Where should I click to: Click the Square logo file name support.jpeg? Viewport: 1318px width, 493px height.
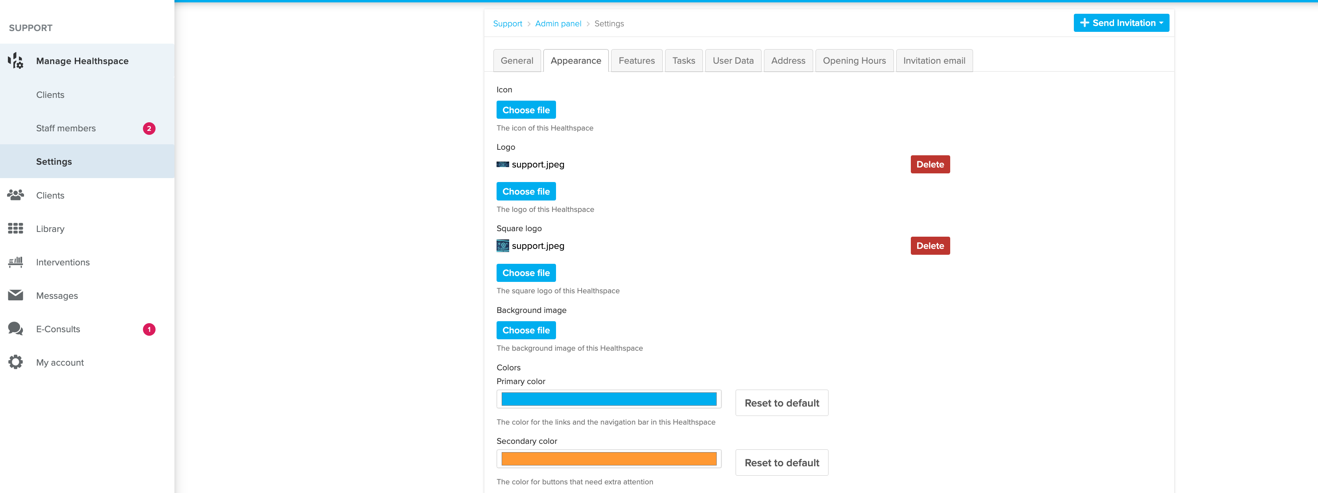(x=538, y=246)
